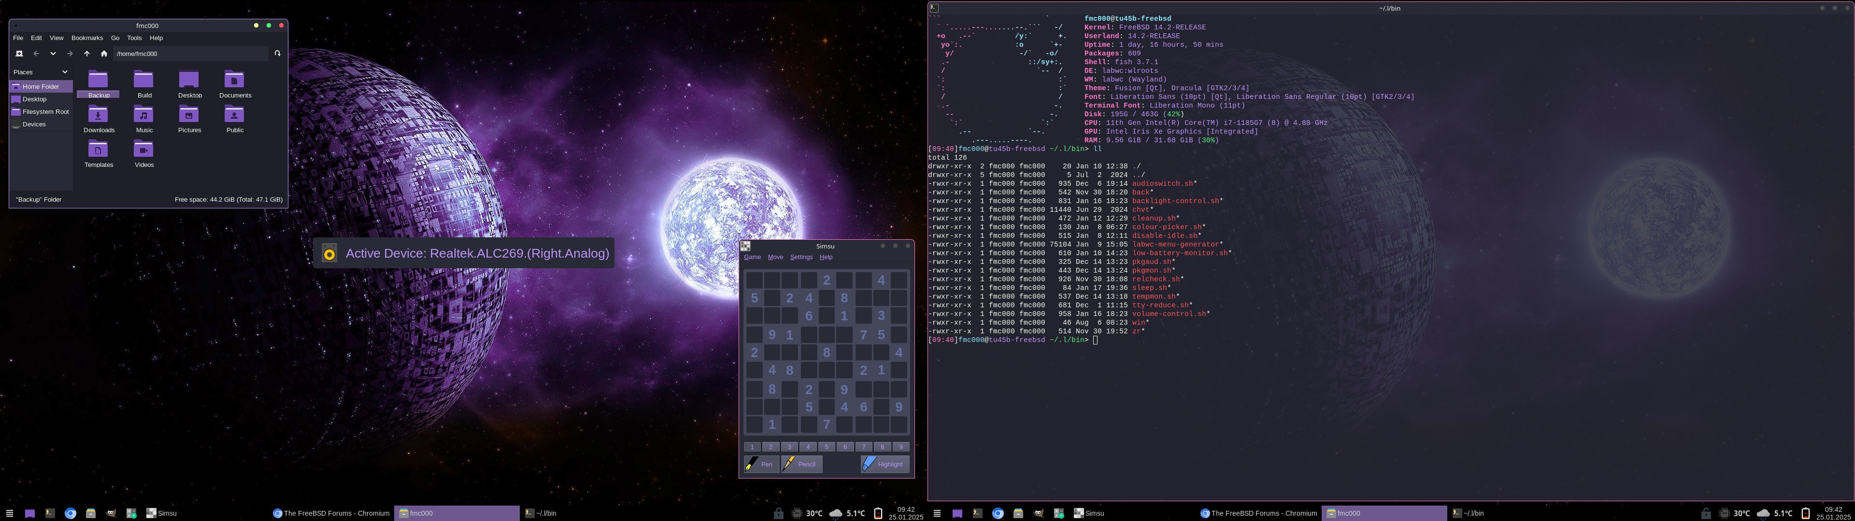Open the Move menu in Simsu
This screenshot has width=1855, height=521.
tap(775, 257)
